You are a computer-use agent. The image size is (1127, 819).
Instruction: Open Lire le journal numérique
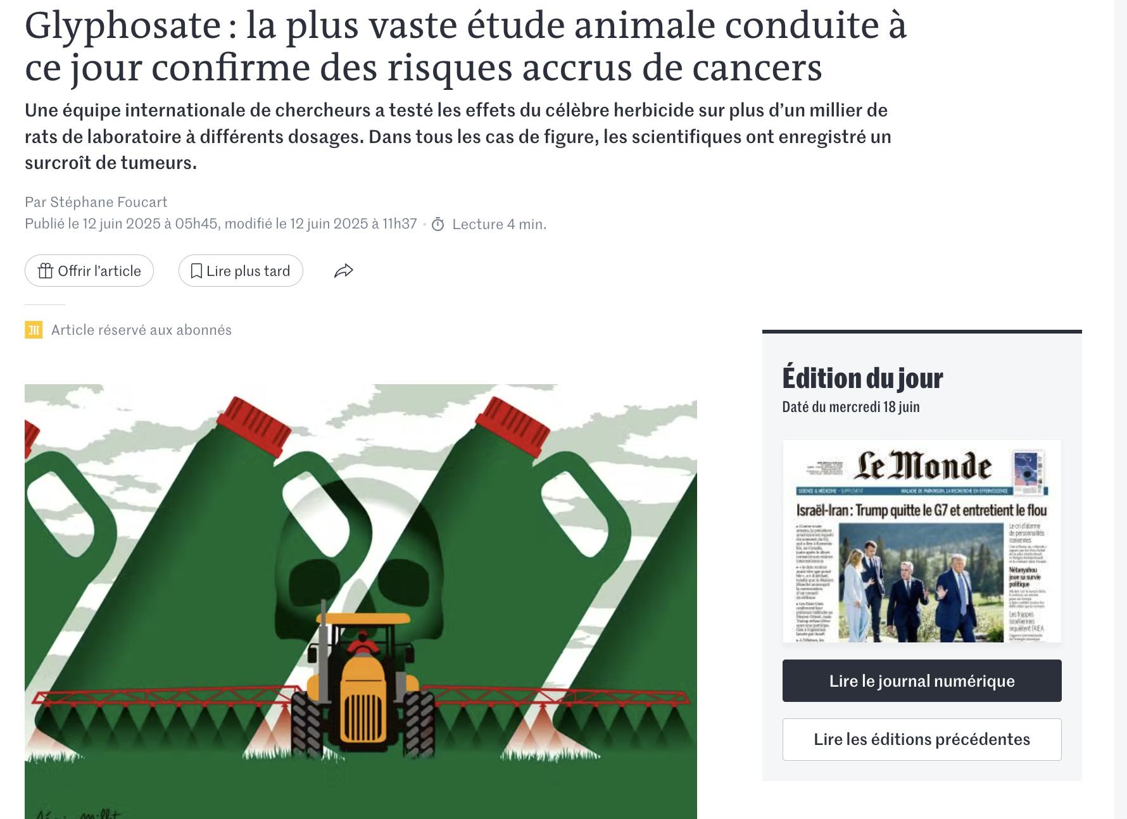coord(922,680)
